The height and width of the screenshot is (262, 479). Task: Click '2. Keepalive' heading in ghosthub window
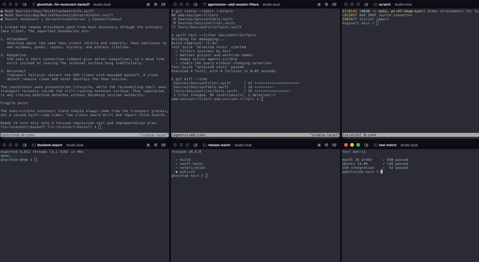[x=13, y=55]
